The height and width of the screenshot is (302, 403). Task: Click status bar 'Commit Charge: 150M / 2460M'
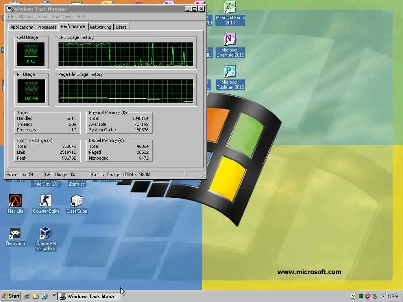[x=137, y=175]
